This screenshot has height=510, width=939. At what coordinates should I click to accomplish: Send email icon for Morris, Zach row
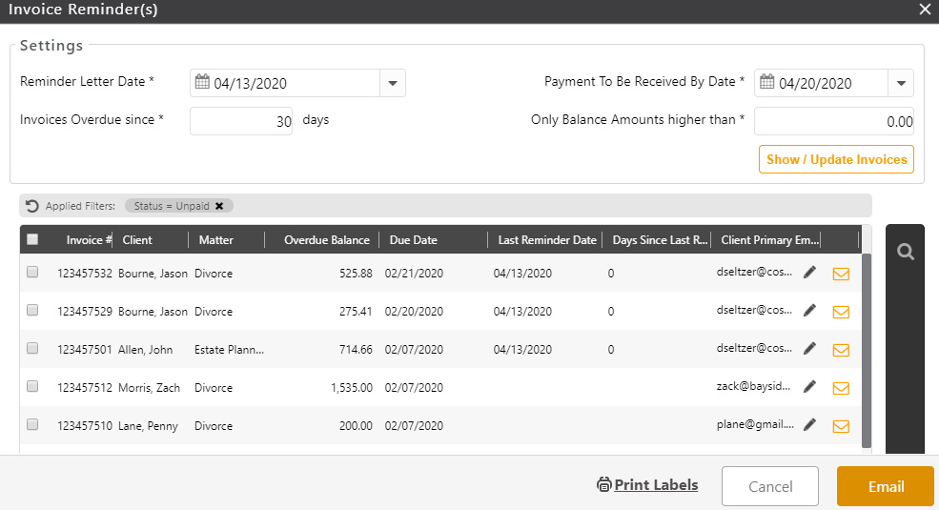841,388
